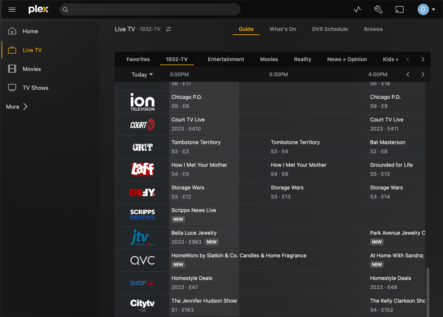Show next channel categories arrow
Image resolution: width=443 pixels, height=317 pixels.
[423, 59]
